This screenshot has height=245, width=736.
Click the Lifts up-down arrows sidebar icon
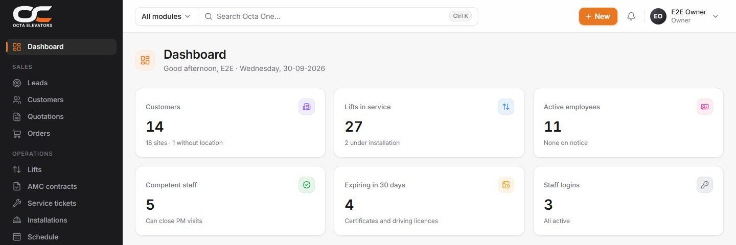pyautogui.click(x=17, y=169)
